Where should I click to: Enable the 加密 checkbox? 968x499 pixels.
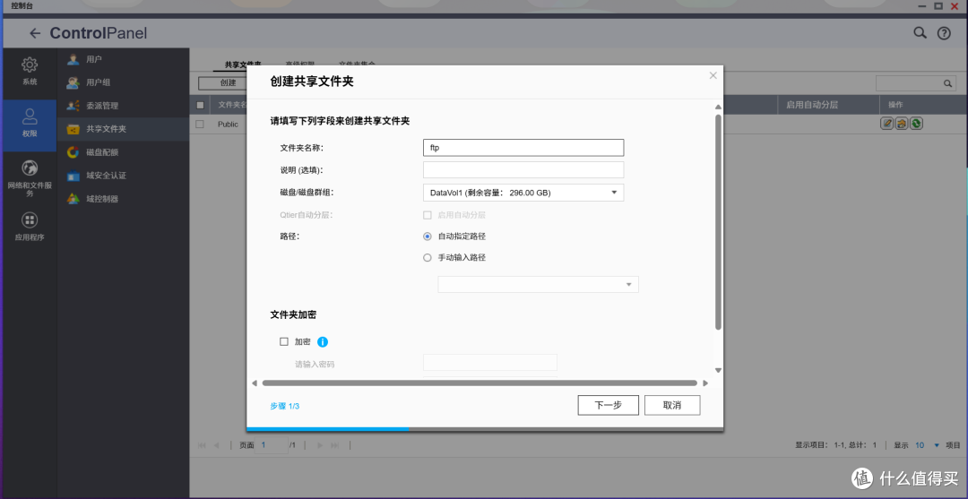284,341
